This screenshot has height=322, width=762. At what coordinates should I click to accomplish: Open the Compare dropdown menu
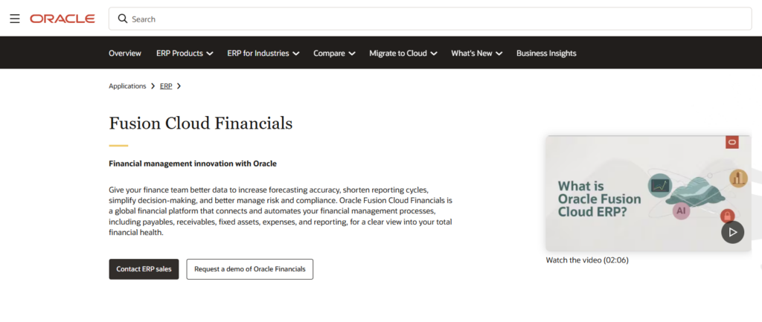tap(334, 54)
